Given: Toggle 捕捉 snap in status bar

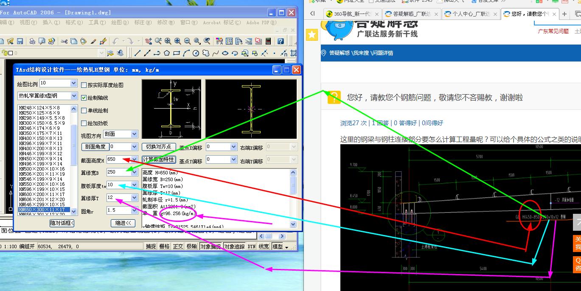Looking at the screenshot, I should click(x=151, y=246).
